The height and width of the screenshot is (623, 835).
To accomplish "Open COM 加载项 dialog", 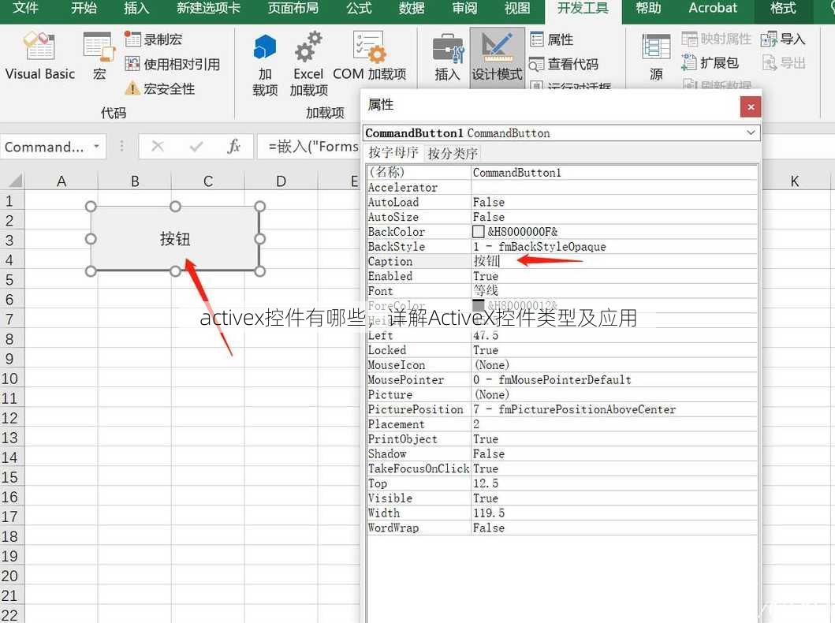I will 369,57.
